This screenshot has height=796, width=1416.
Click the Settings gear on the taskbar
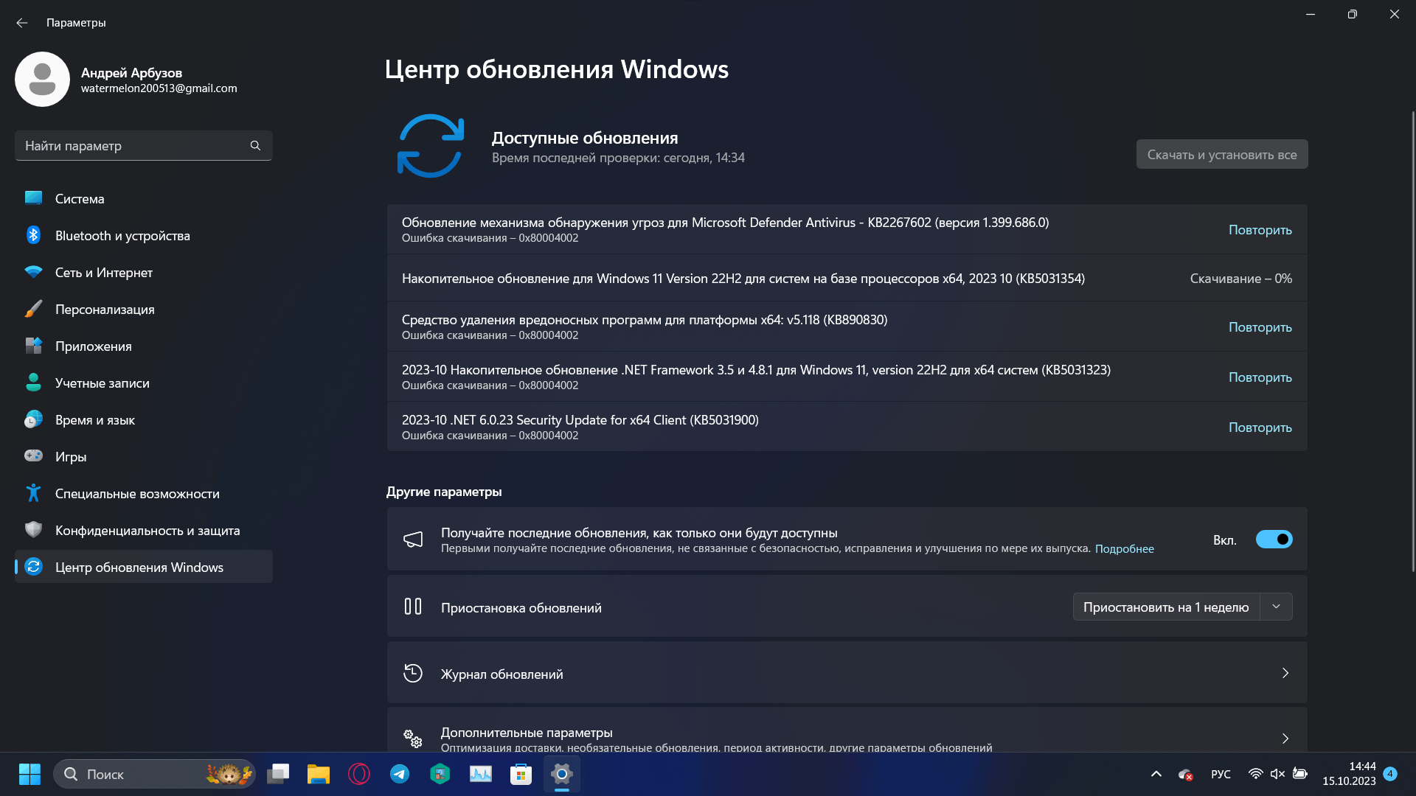(x=562, y=774)
